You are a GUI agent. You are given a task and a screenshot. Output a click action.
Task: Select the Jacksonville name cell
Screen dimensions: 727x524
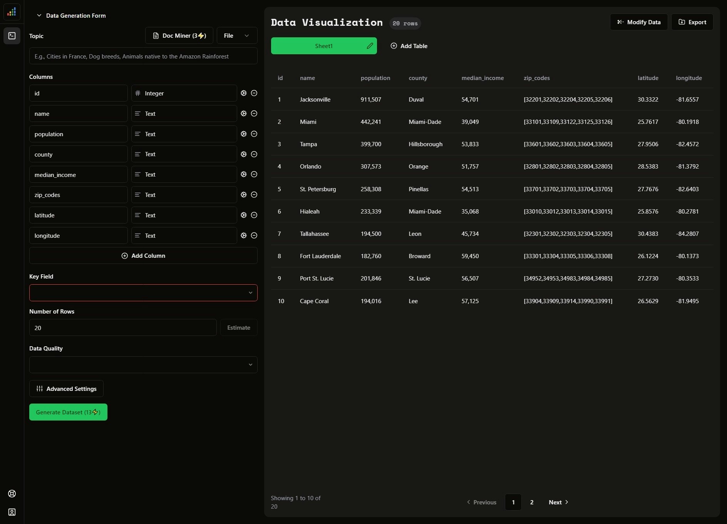315,99
